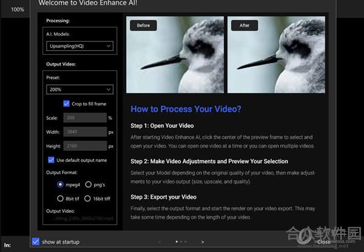Click the Step 3: Export your Video heading
The height and width of the screenshot is (252, 364).
(x=163, y=197)
